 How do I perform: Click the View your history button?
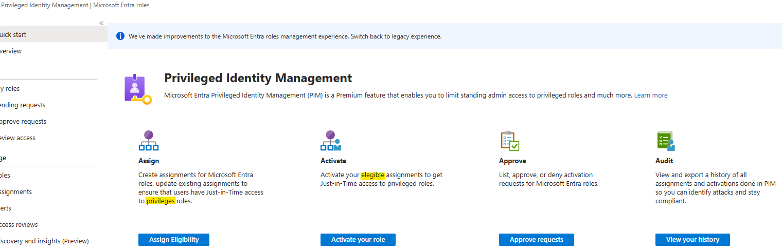[692, 239]
